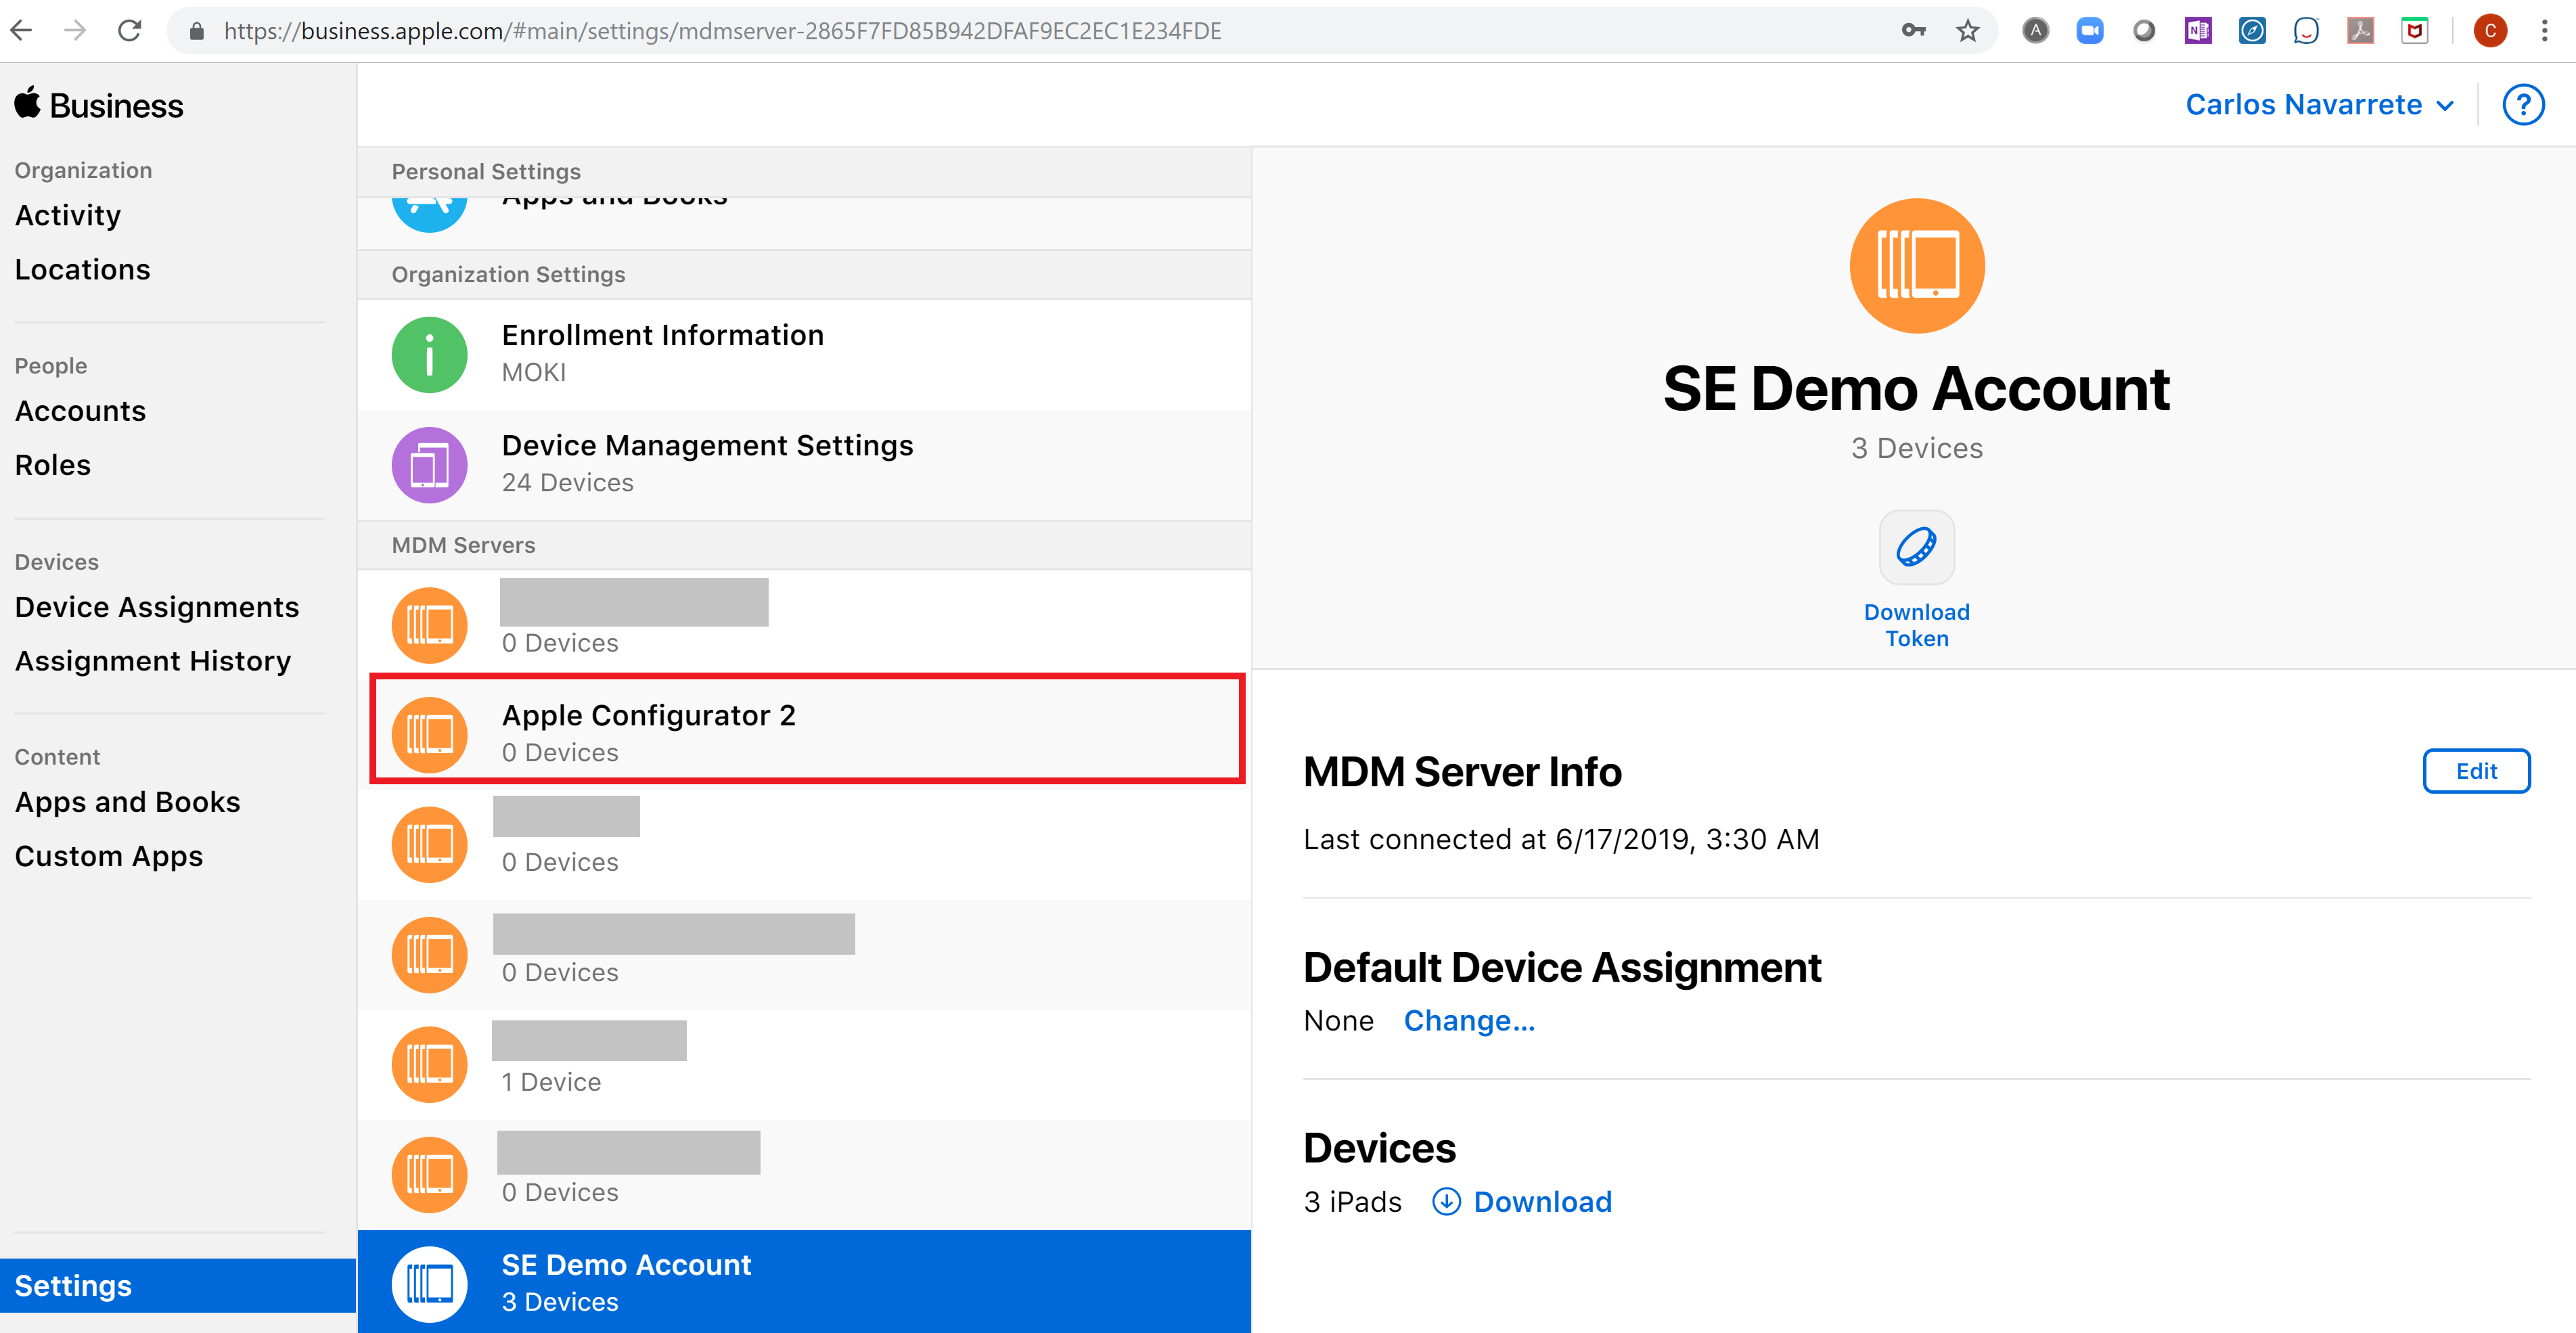Select Settings in the sidebar
The height and width of the screenshot is (1333, 2576).
(178, 1285)
